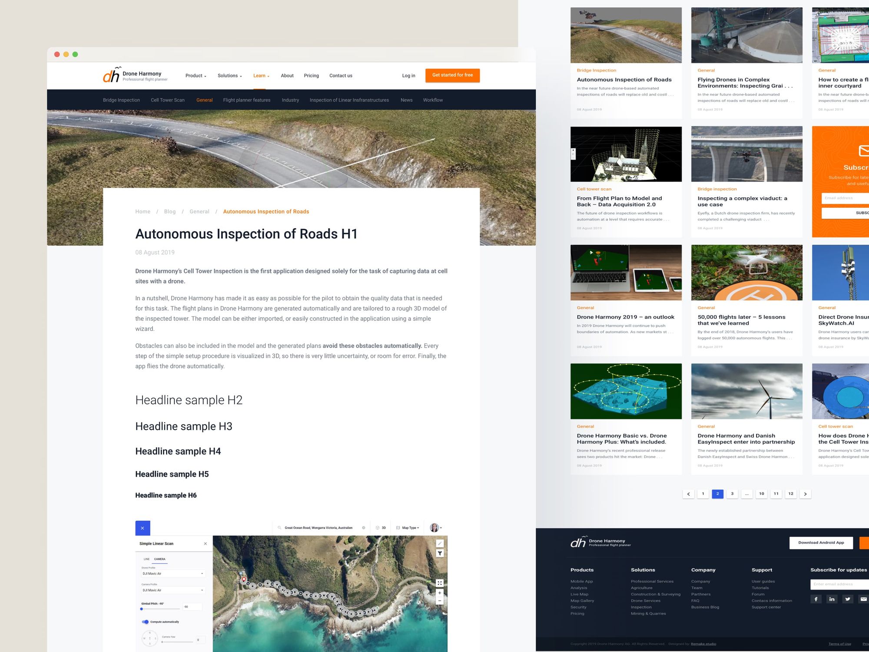
Task: Switch to the LINE tab
Action: [x=146, y=559]
